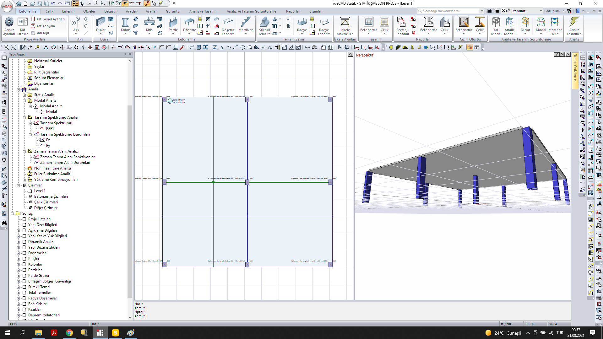Select the text 'A' drawing tool
Image resolution: width=603 pixels, height=339 pixels.
pyautogui.click(x=222, y=47)
